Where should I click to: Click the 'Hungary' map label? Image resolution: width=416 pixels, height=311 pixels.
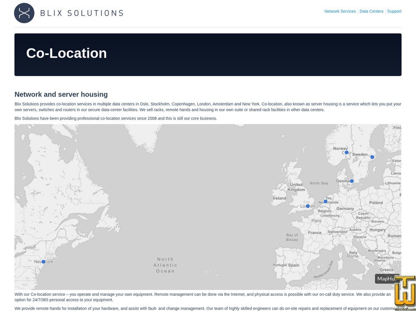point(378,230)
